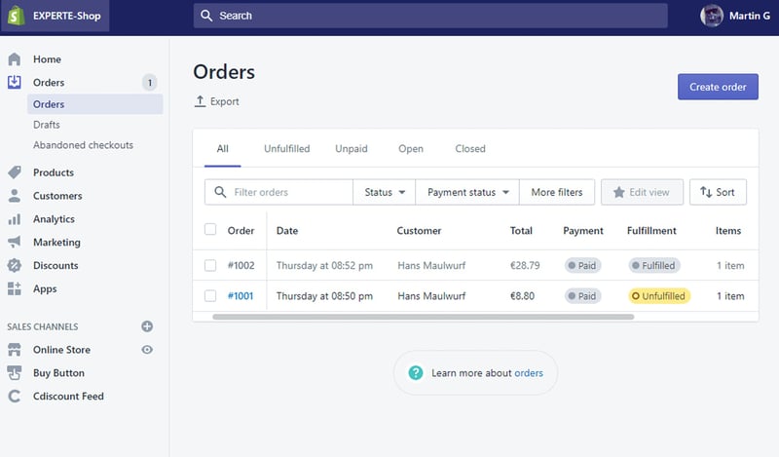This screenshot has width=779, height=457.
Task: Click the magnifier icon in top search bar
Action: click(x=206, y=16)
